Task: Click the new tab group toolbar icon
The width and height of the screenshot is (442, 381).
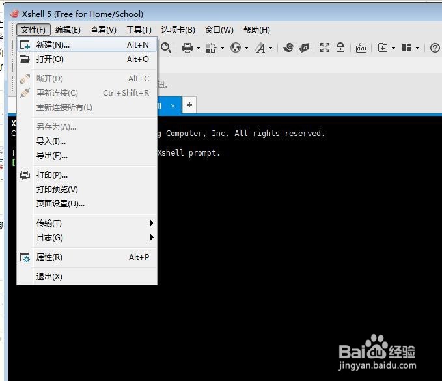Action: pyautogui.click(x=383, y=48)
